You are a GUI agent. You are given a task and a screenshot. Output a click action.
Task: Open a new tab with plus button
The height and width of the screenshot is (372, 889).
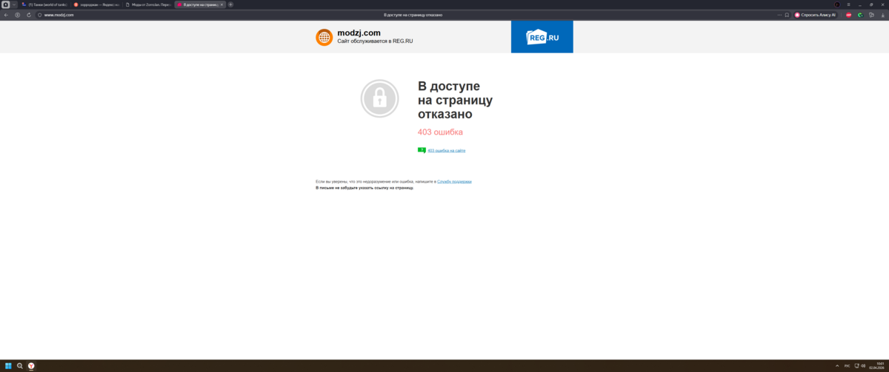tap(230, 4)
